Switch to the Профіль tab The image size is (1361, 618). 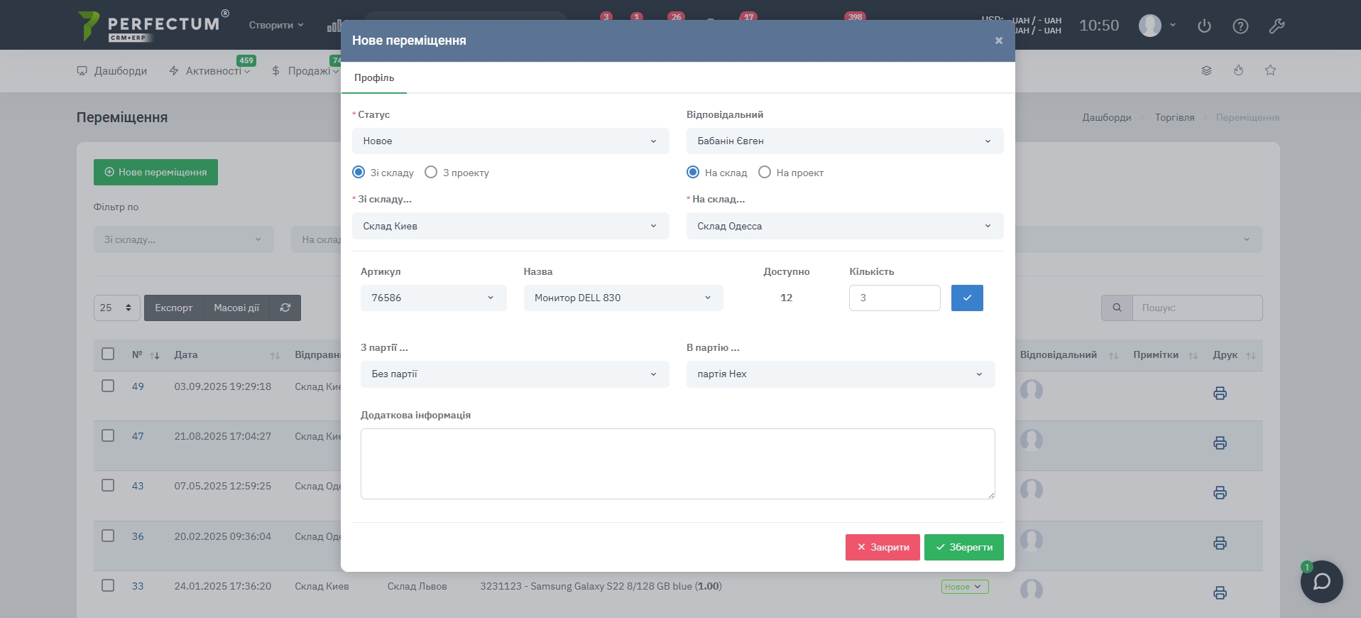coord(374,78)
